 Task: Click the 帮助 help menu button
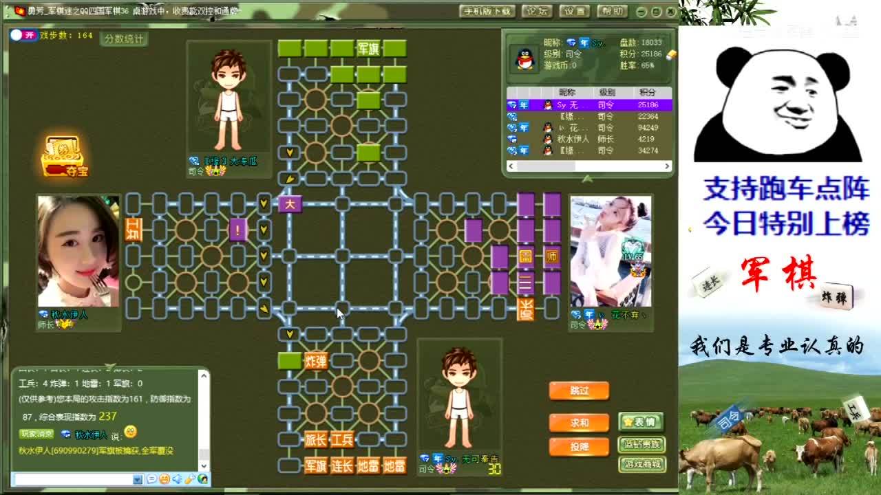coord(611,11)
